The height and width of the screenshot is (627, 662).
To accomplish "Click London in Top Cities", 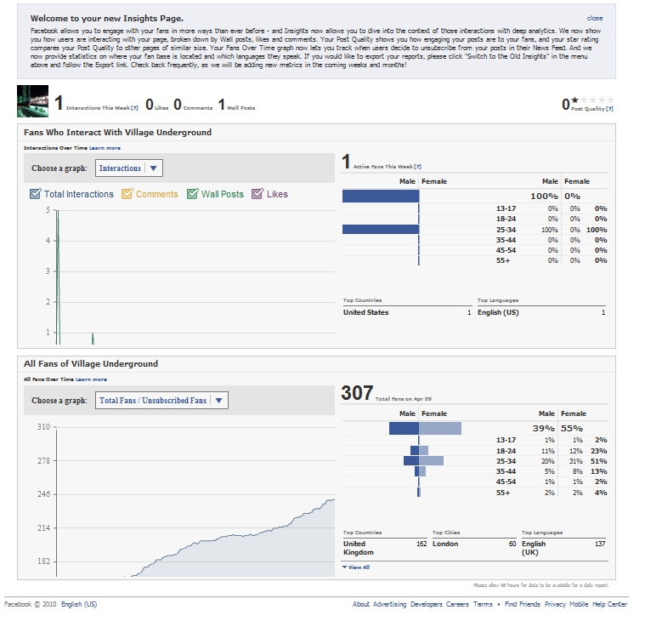I will [445, 544].
